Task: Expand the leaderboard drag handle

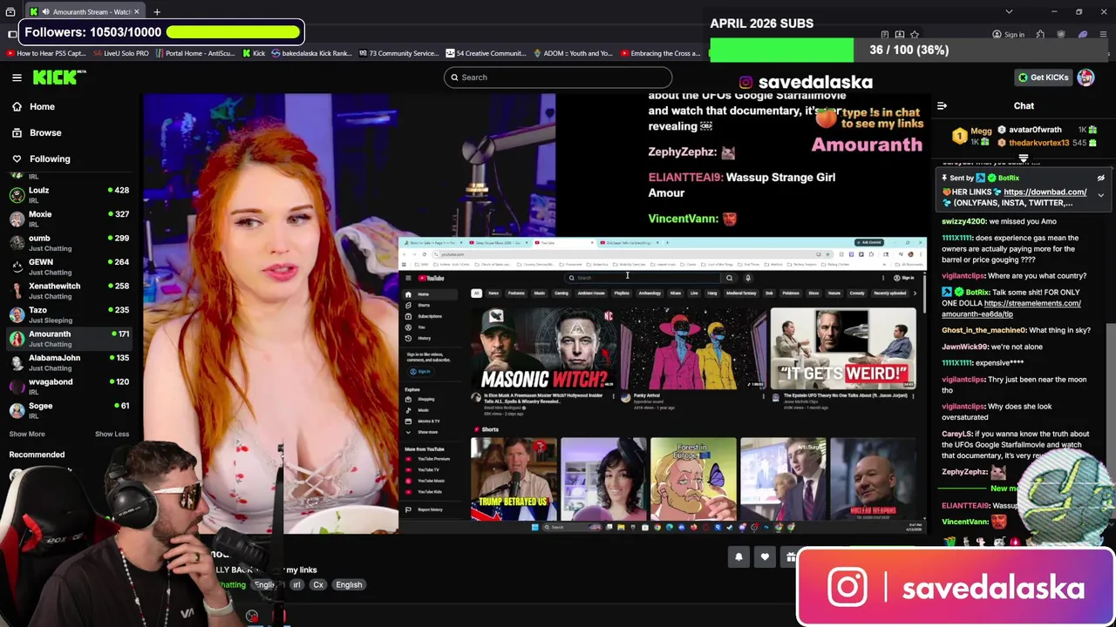Action: coord(1024,159)
